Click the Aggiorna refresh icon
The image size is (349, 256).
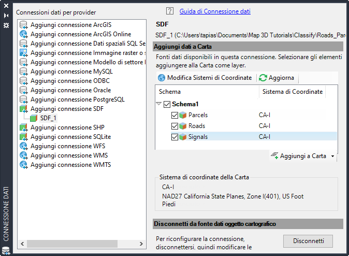tap(263, 78)
